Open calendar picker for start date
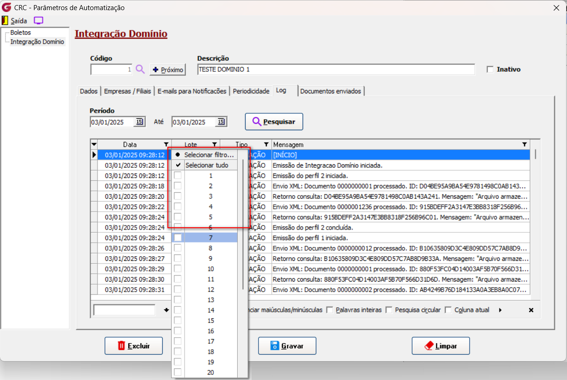 pos(139,122)
